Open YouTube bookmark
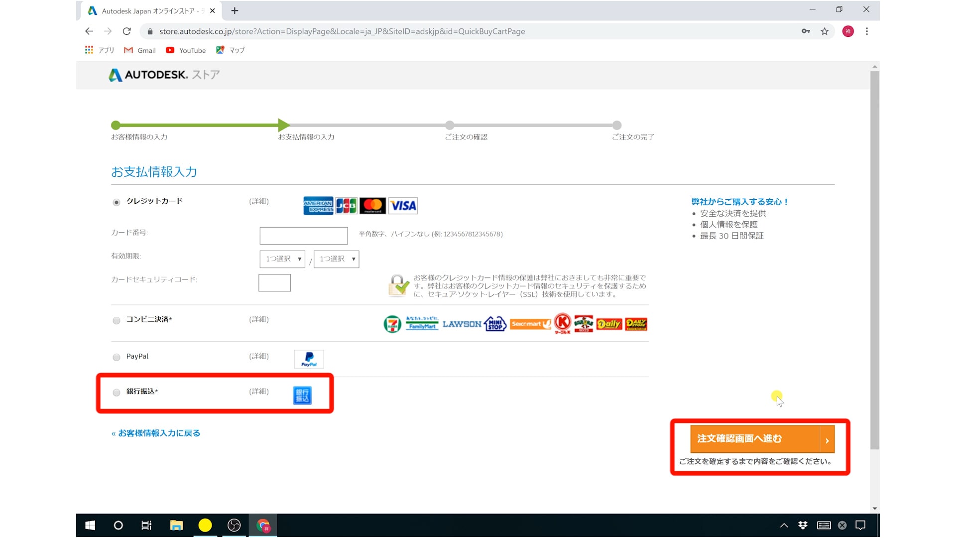956x538 pixels. tap(186, 50)
